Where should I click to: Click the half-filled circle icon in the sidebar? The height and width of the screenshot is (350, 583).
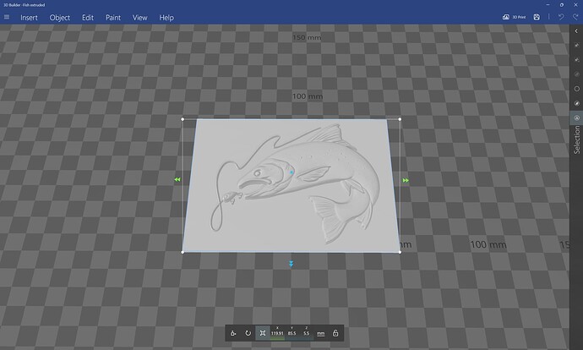(x=577, y=103)
